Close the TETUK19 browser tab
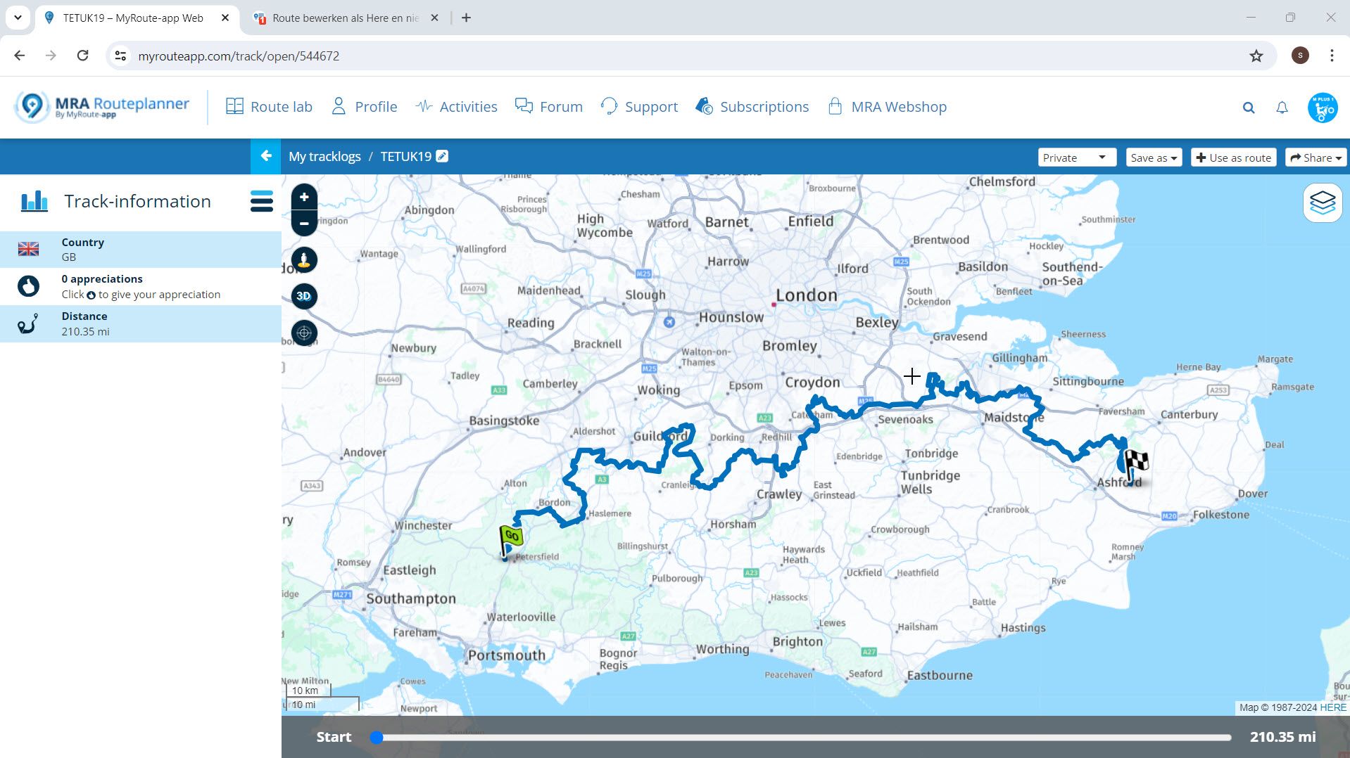This screenshot has height=758, width=1350. click(225, 18)
